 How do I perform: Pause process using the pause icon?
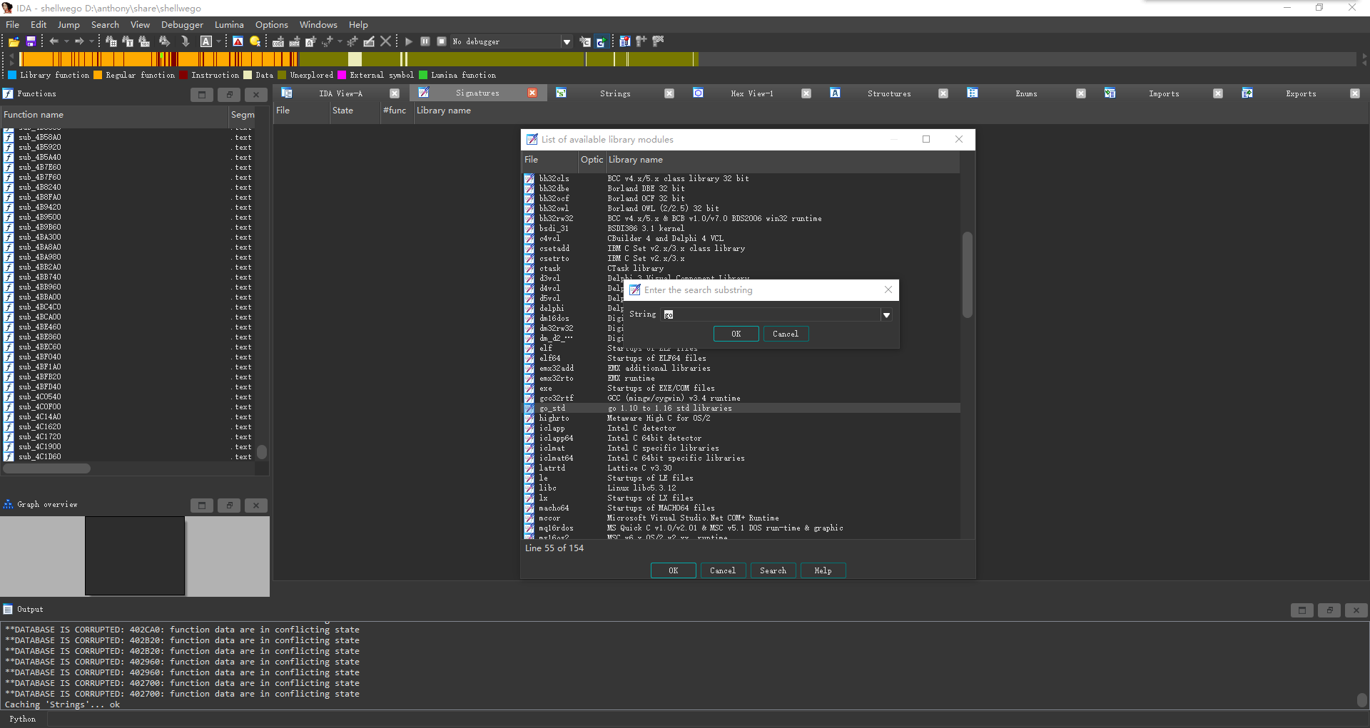pos(425,41)
